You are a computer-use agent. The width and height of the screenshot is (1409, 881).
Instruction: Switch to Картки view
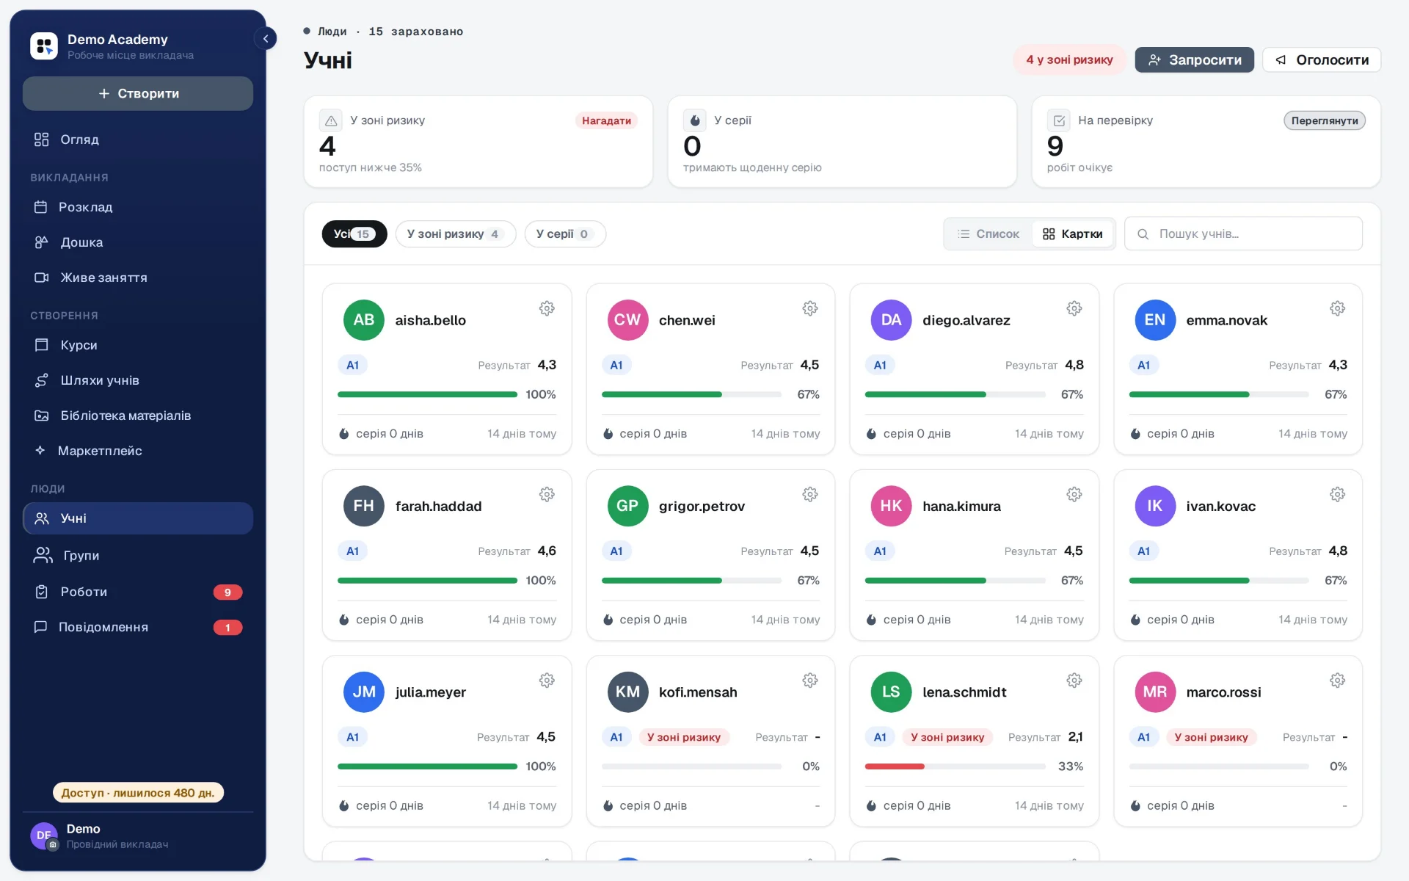click(x=1072, y=234)
